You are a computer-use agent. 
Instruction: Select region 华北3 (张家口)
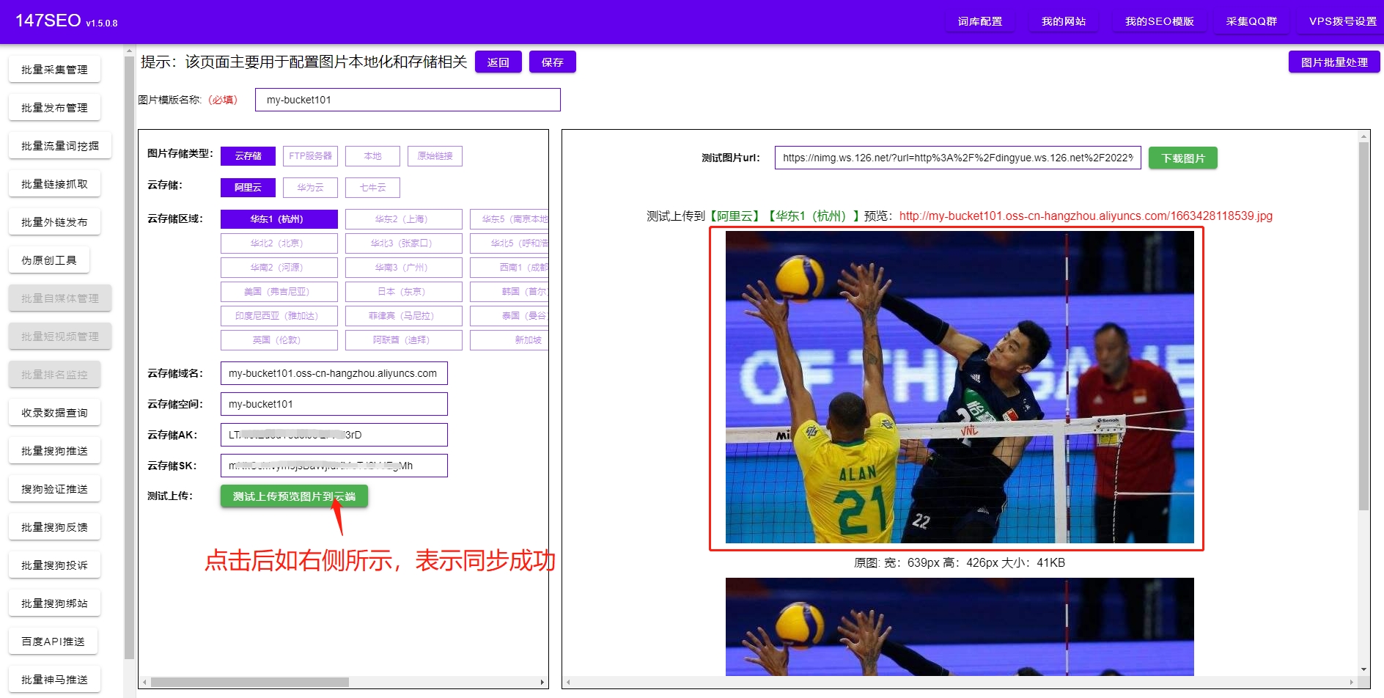point(404,243)
